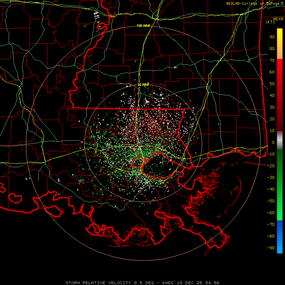
Task: Click the 100 NMI range ring label
Action: click(143, 26)
